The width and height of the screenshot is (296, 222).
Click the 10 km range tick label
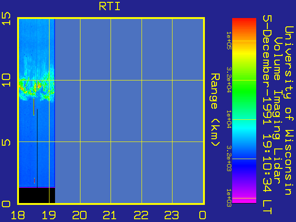pos(6,80)
